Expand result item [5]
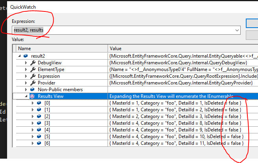This screenshot has width=258, height=163. (x=33, y=137)
